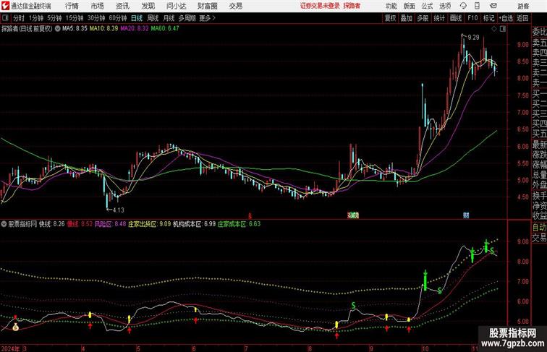Open sub-chart indicator dropdown arrow
This screenshot has width=547, height=352.
(x=4, y=224)
